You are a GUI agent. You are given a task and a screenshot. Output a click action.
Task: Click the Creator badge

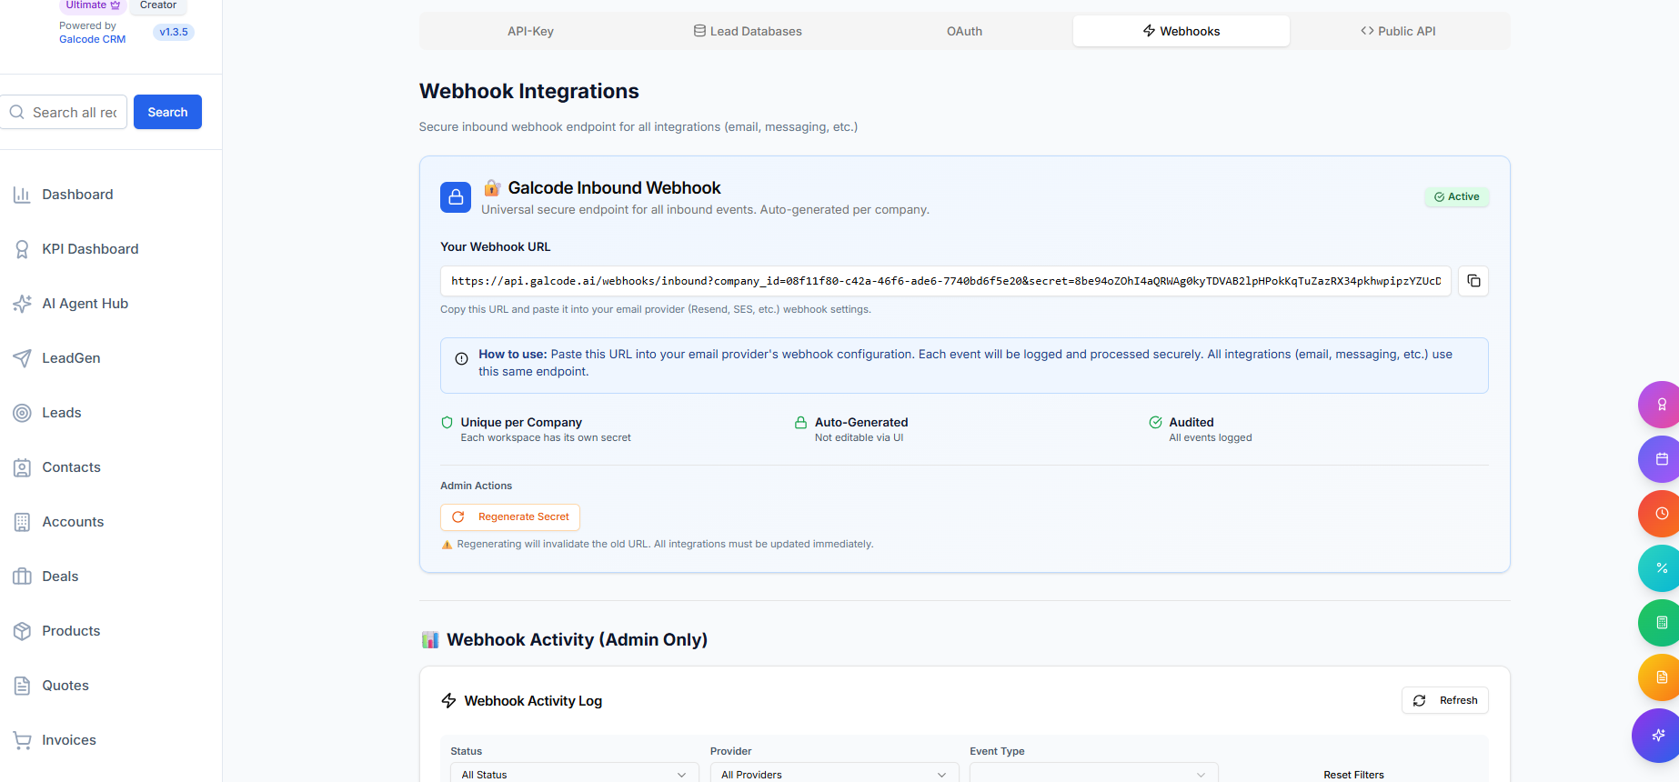coord(158,5)
